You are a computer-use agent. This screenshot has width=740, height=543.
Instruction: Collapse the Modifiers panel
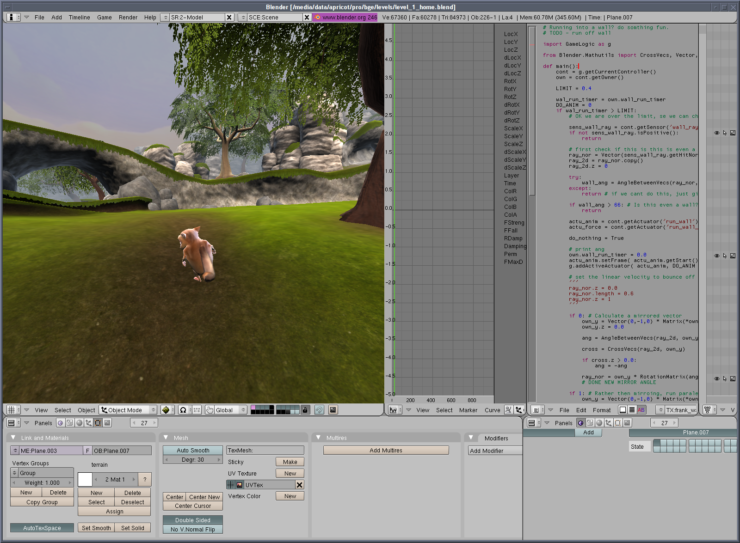pyautogui.click(x=471, y=437)
